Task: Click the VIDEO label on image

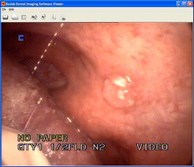Action: tap(152, 147)
